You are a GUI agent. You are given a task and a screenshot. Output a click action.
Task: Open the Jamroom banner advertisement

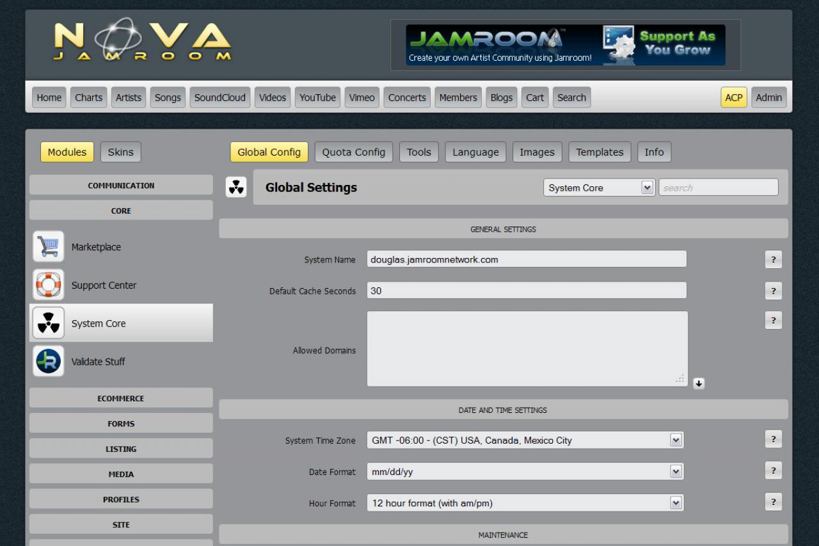[x=566, y=45]
